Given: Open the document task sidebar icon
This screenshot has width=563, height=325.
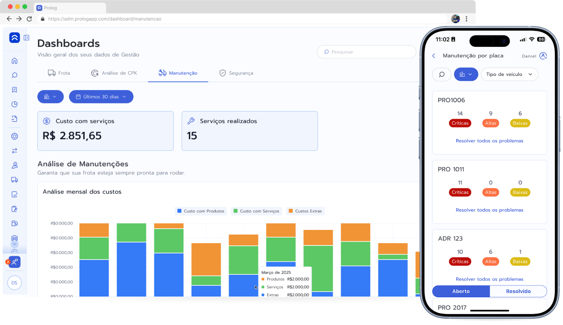Looking at the screenshot, I should click(x=14, y=119).
